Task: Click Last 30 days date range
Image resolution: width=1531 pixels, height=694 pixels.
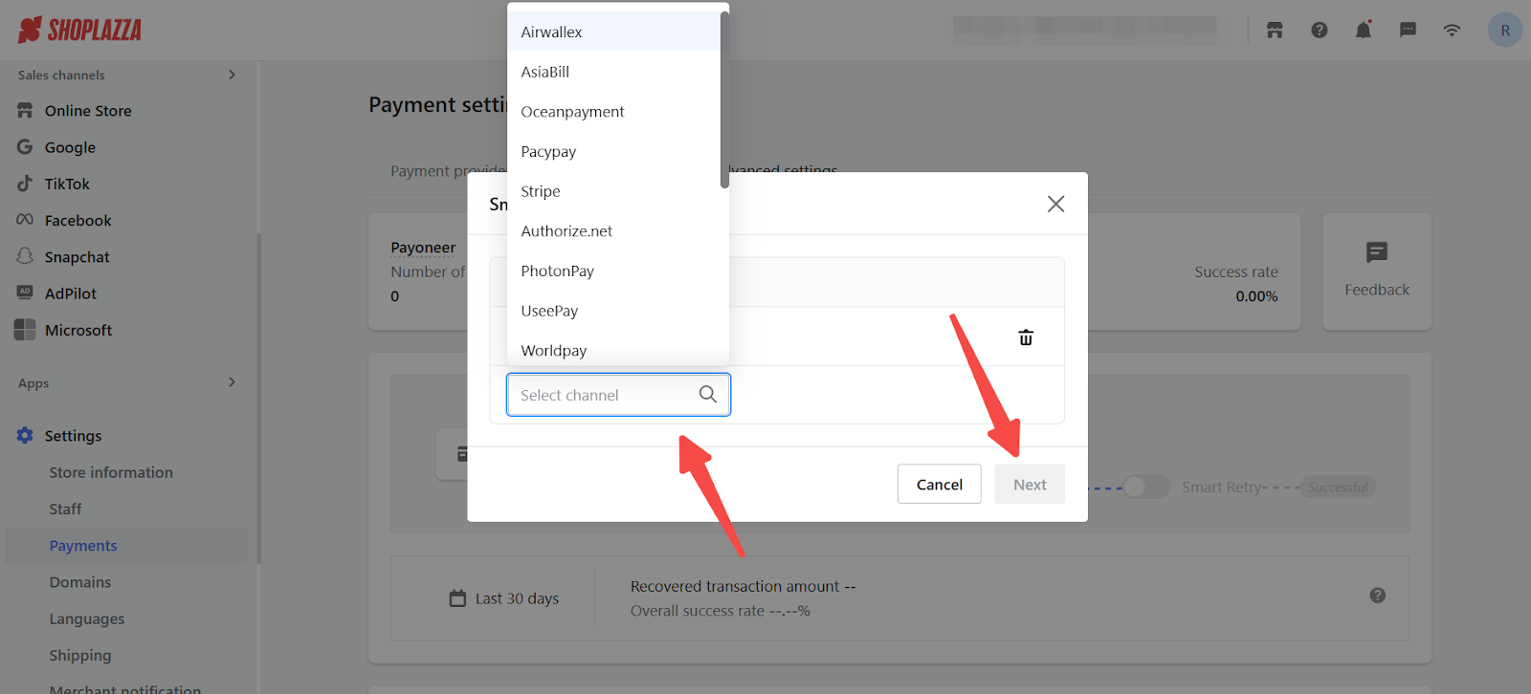Action: click(x=517, y=598)
